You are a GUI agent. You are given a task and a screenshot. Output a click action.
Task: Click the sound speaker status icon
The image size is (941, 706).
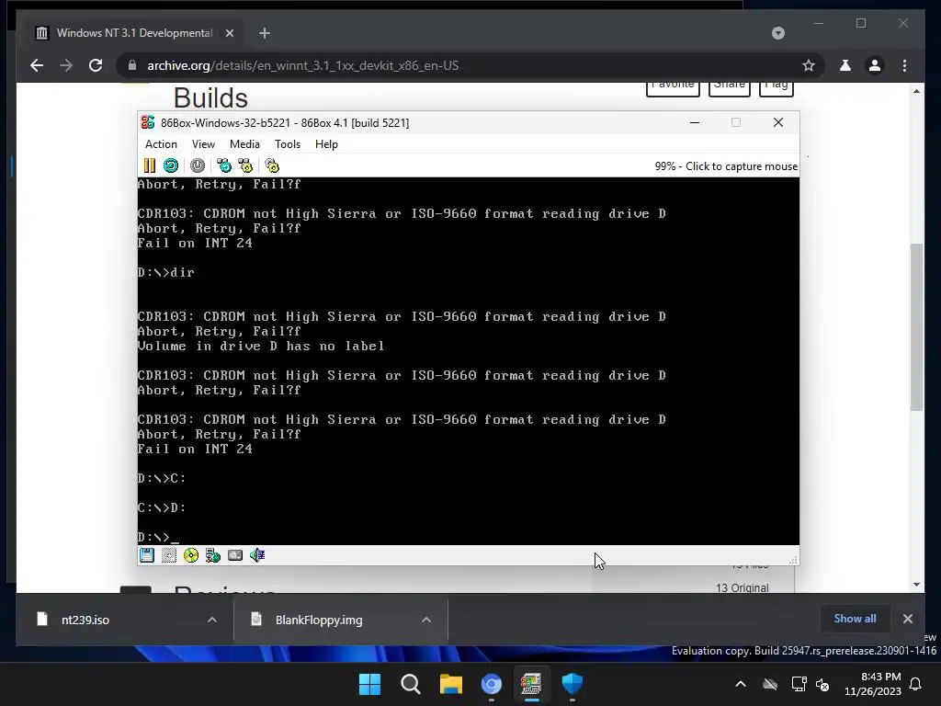click(x=257, y=555)
